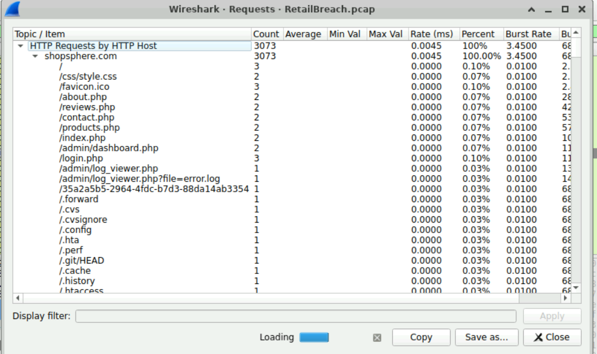Click the Apply button
Viewport: 597px width, 354px height.
[x=552, y=316]
